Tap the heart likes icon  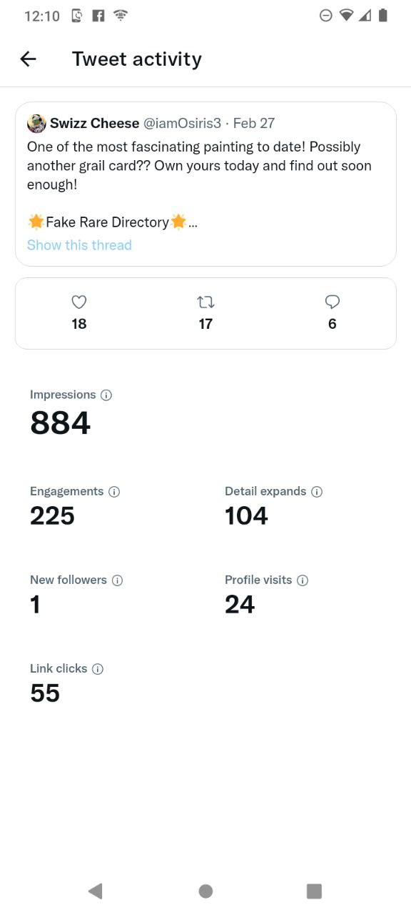pyautogui.click(x=79, y=302)
